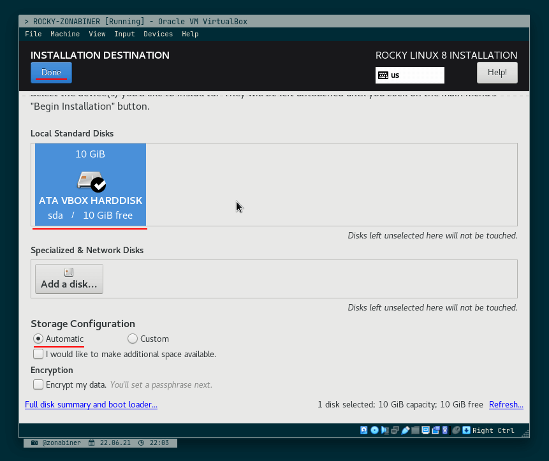Open the optical drive icon in the status bar
This screenshot has width=549, height=461.
pos(374,430)
